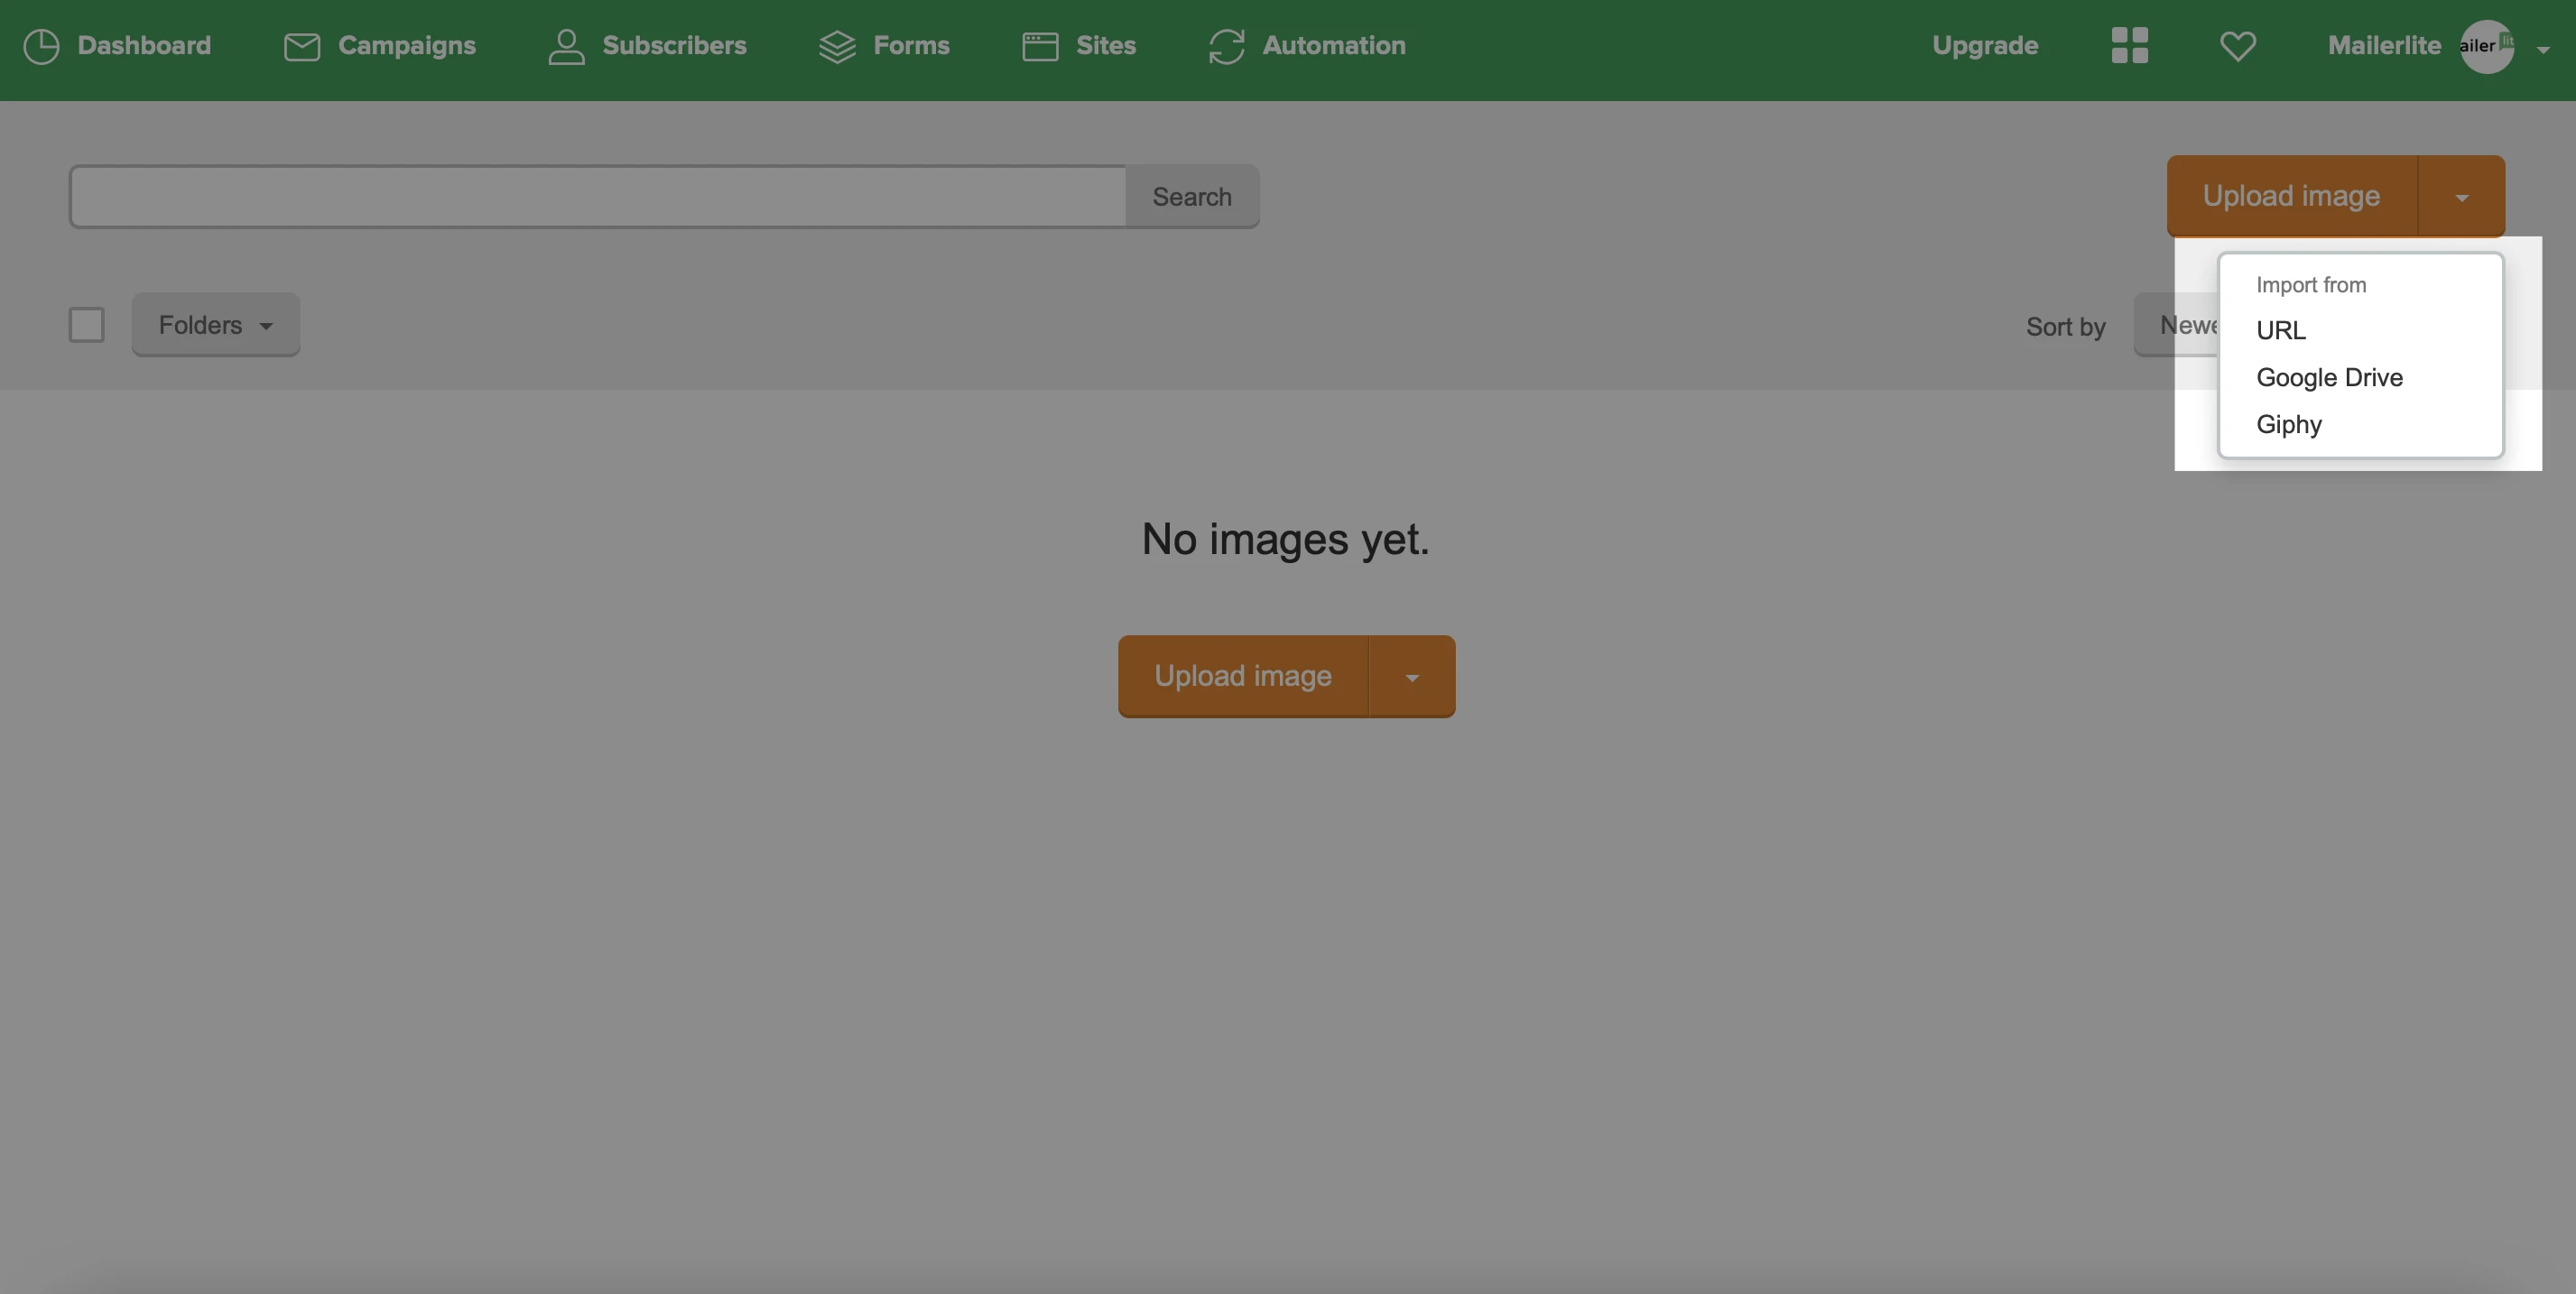Click the Forms layers icon
The image size is (2576, 1294).
pos(837,46)
